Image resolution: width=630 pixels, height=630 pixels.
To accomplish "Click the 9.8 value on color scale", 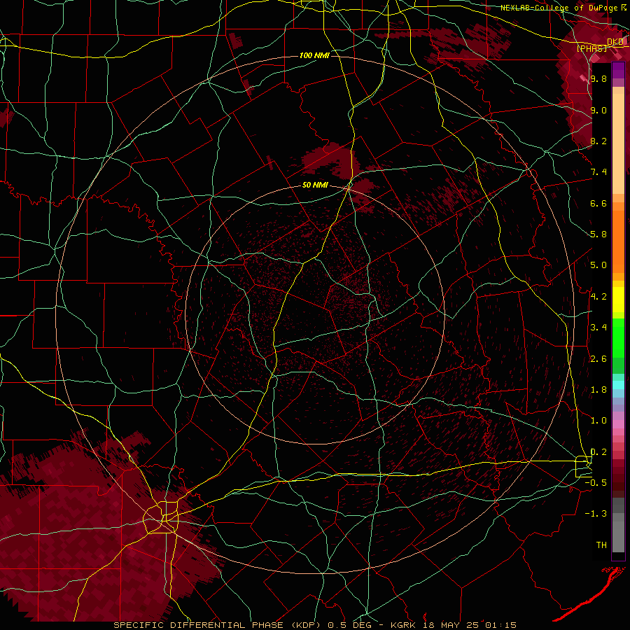I will pos(598,78).
